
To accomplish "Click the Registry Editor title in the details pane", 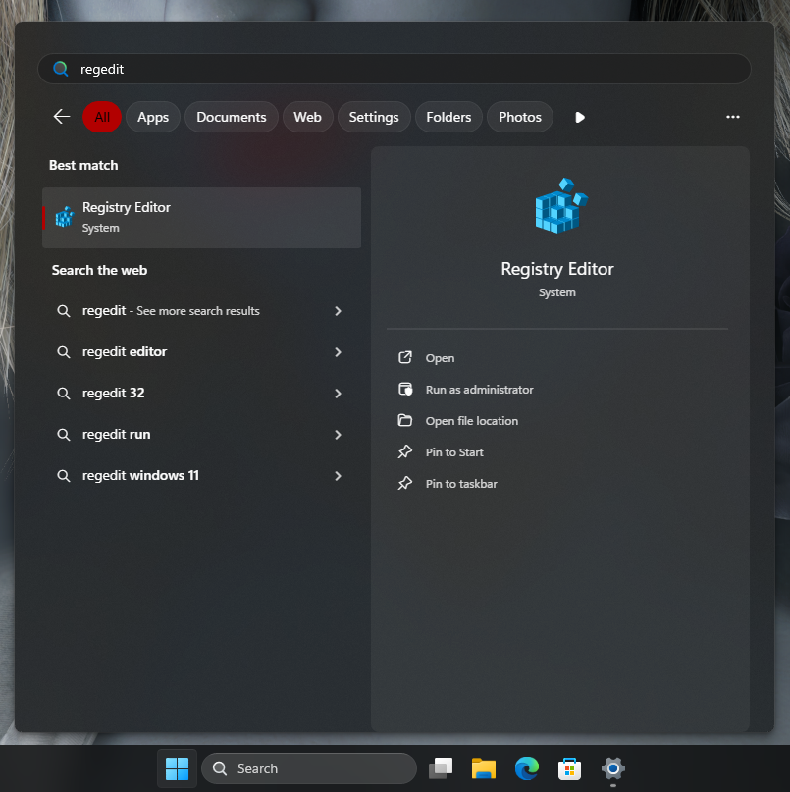I will (557, 269).
